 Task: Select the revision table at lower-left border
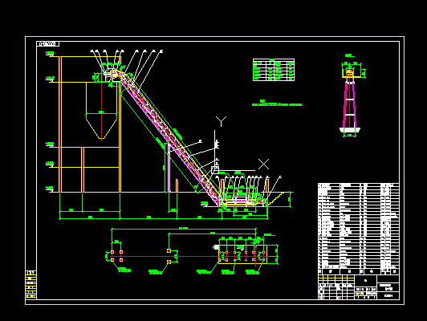coord(31,285)
